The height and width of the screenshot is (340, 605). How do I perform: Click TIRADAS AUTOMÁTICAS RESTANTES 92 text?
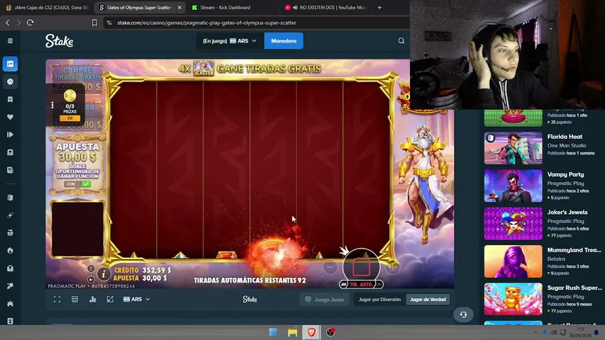(250, 280)
